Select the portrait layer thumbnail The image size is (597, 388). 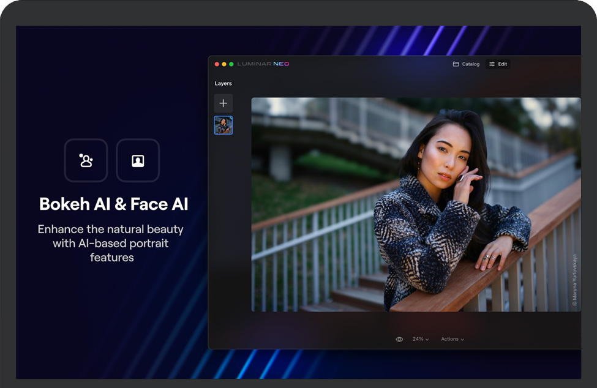(x=223, y=125)
